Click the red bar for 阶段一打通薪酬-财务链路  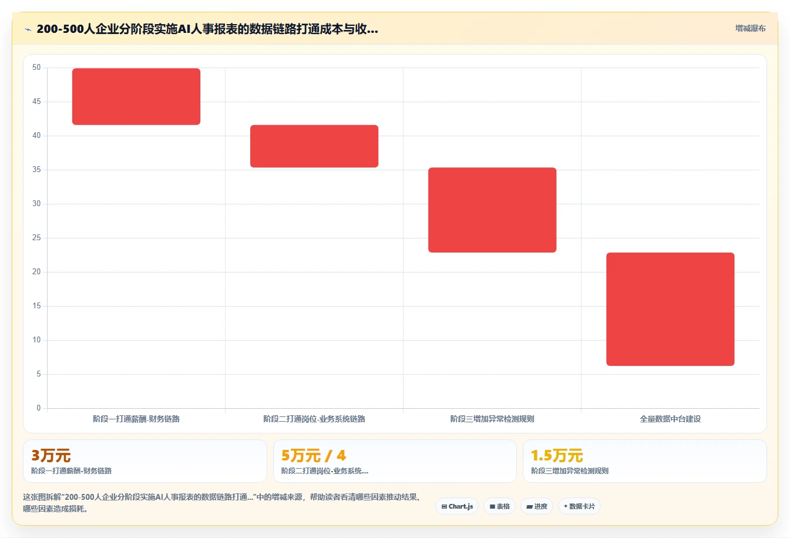[x=136, y=96]
